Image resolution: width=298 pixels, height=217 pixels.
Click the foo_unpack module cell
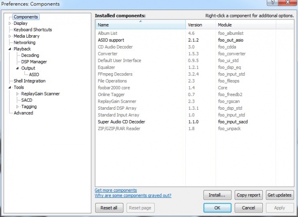click(229, 128)
